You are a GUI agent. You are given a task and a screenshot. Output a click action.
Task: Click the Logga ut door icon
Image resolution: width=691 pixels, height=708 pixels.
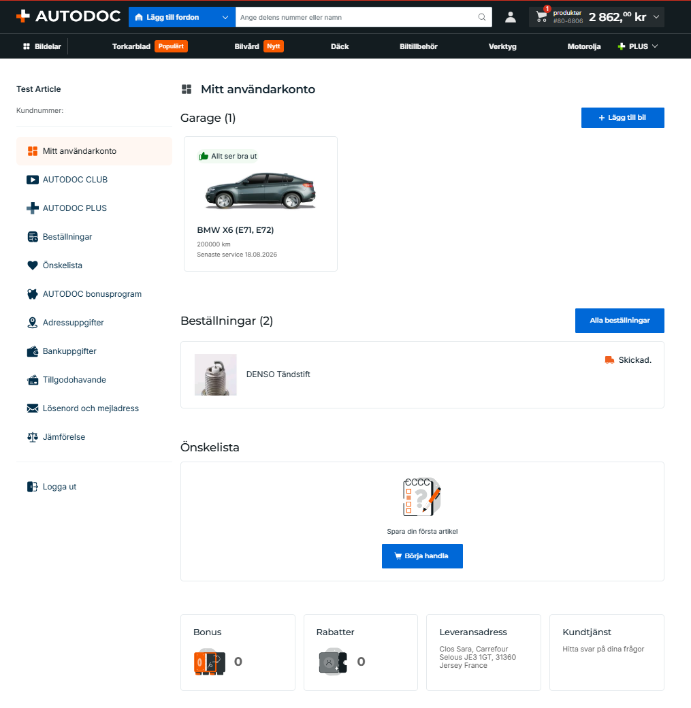(33, 487)
